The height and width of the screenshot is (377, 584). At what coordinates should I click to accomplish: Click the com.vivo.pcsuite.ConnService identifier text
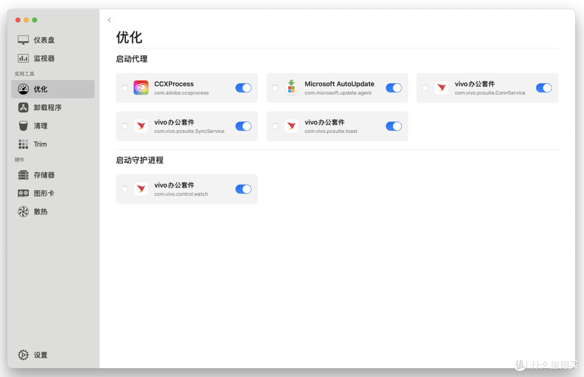(490, 93)
